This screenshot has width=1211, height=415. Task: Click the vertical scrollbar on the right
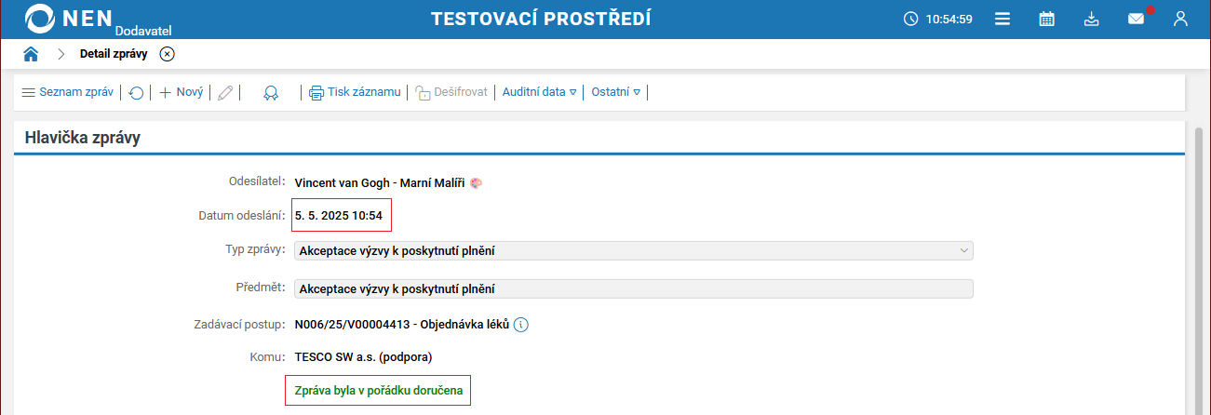point(1200,270)
